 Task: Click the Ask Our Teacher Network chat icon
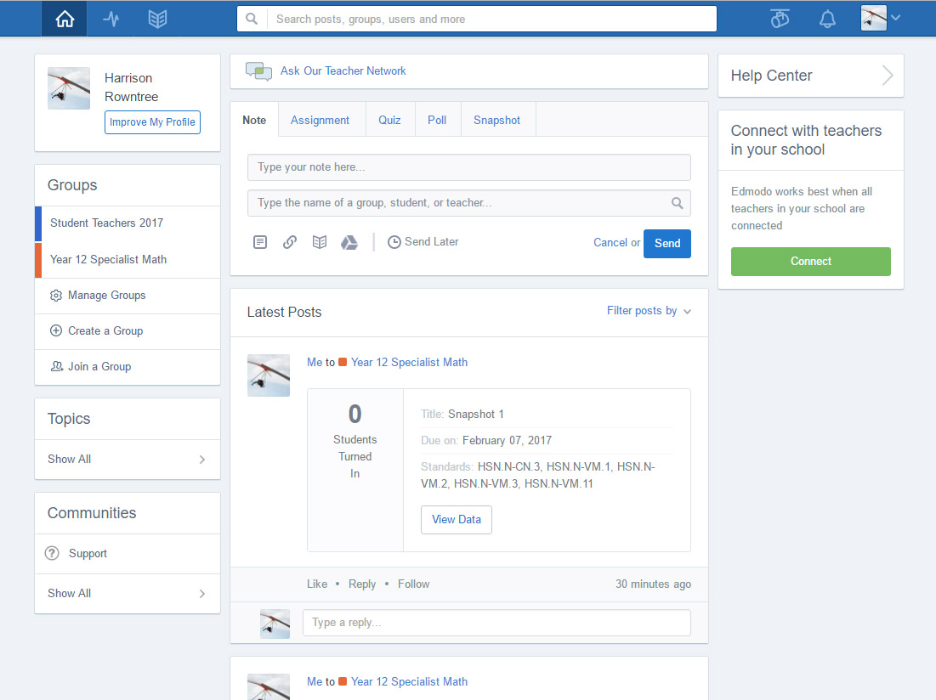click(258, 71)
